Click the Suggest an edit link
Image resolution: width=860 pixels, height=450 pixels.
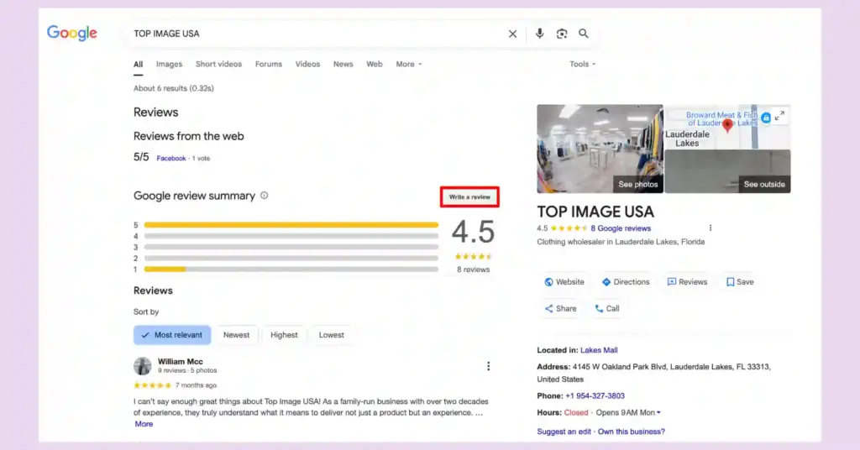click(x=564, y=432)
